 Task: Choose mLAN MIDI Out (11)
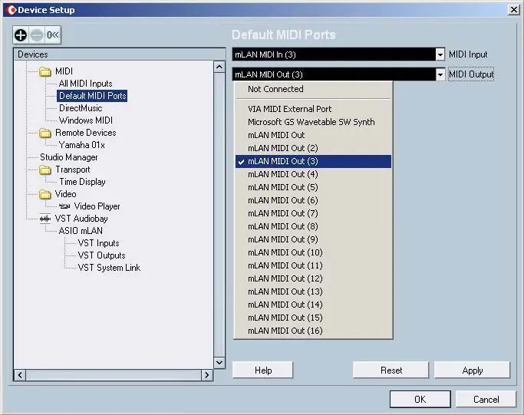tap(313, 265)
